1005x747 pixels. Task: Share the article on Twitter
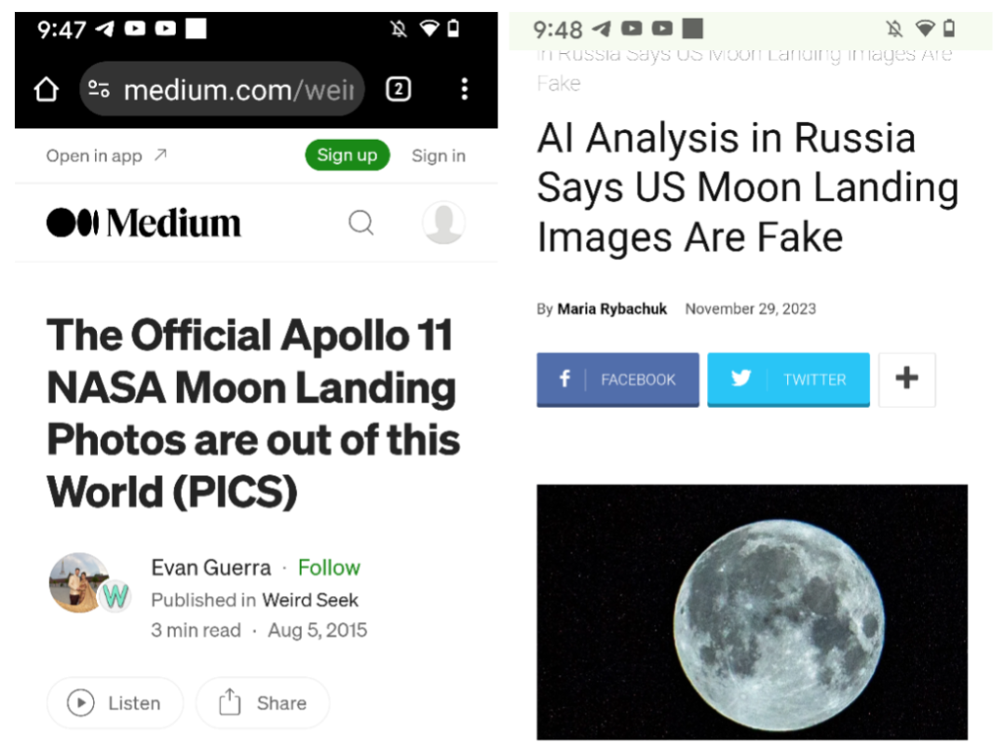pyautogui.click(x=788, y=379)
